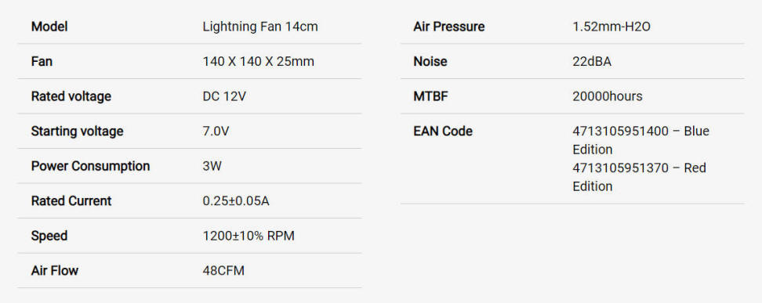Select the 48CFM value

click(223, 270)
